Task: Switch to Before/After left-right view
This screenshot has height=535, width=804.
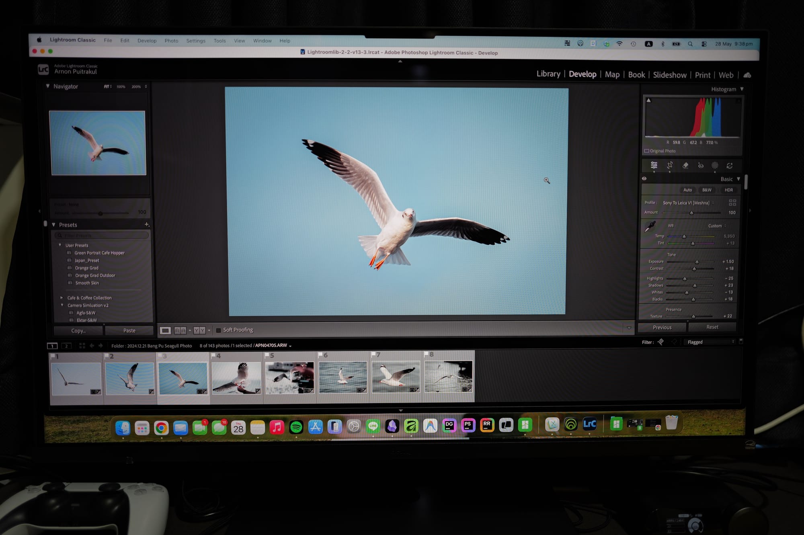Action: click(180, 330)
